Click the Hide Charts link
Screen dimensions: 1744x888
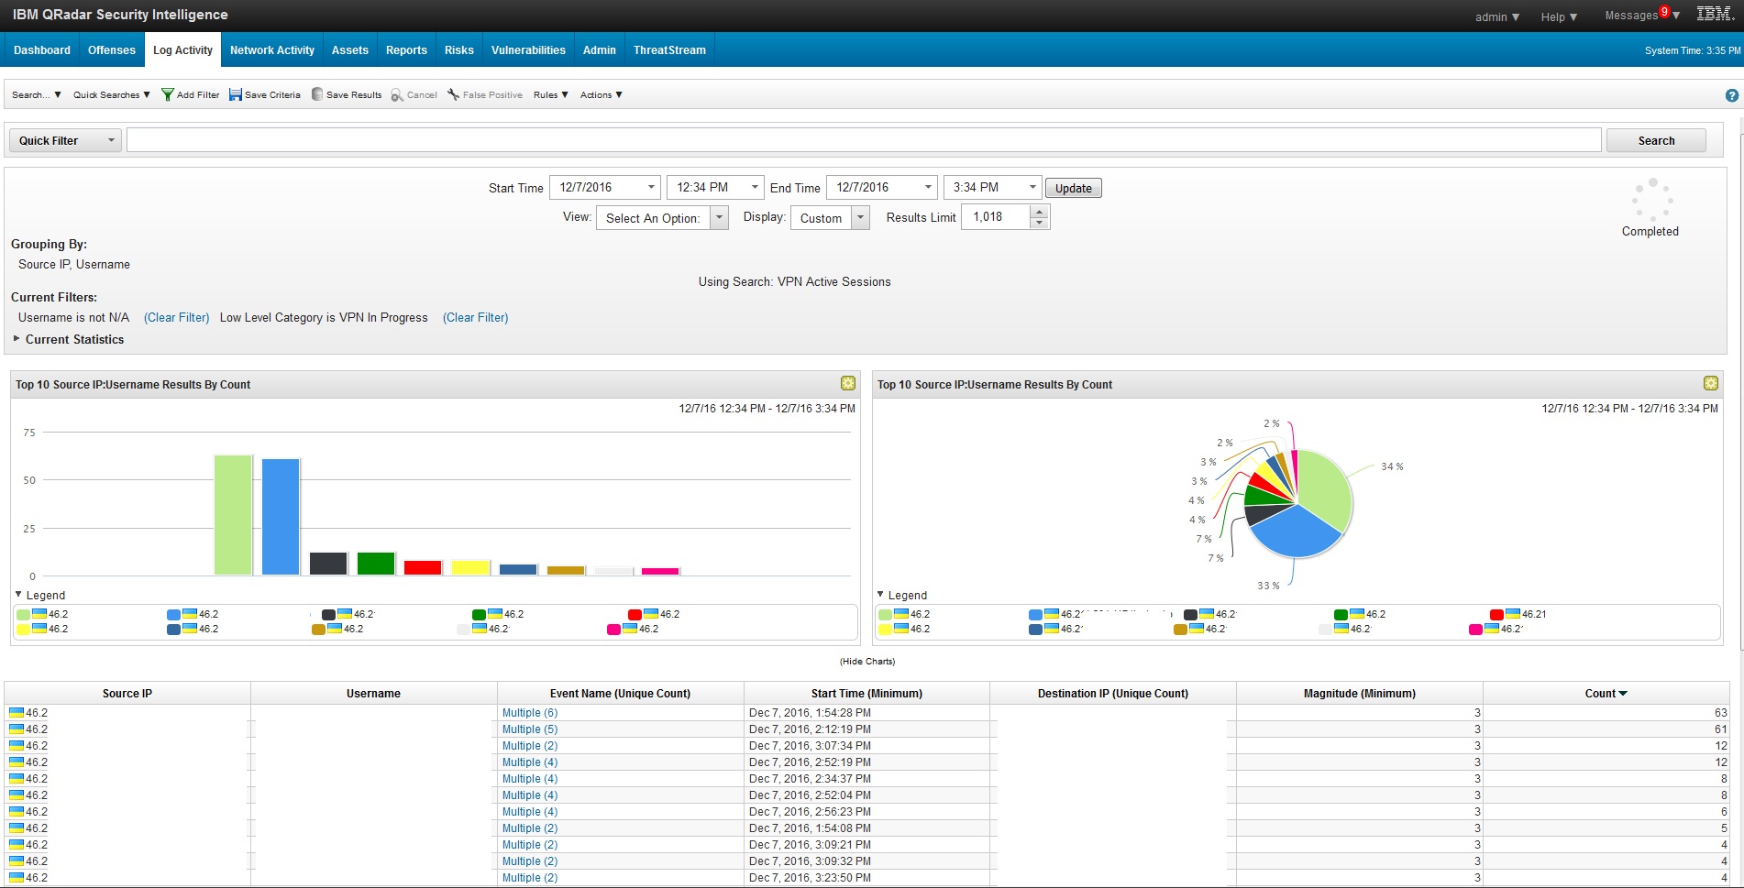tap(866, 662)
